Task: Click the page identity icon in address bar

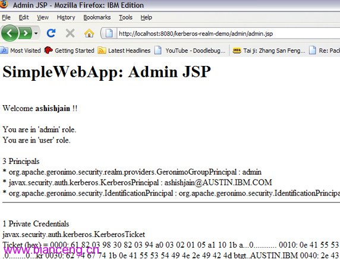Action: click(x=109, y=33)
